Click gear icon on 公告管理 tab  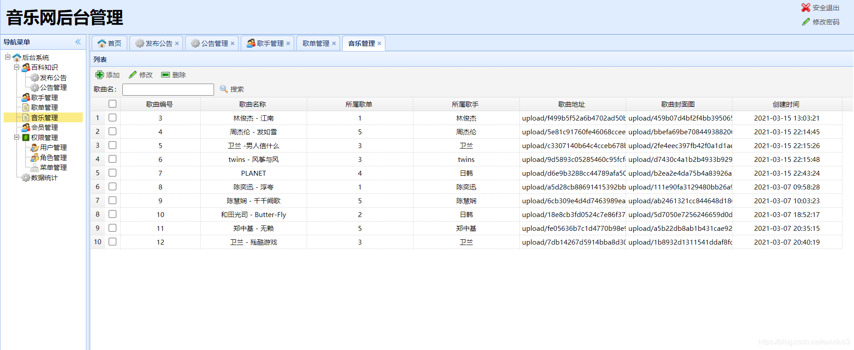[195, 43]
